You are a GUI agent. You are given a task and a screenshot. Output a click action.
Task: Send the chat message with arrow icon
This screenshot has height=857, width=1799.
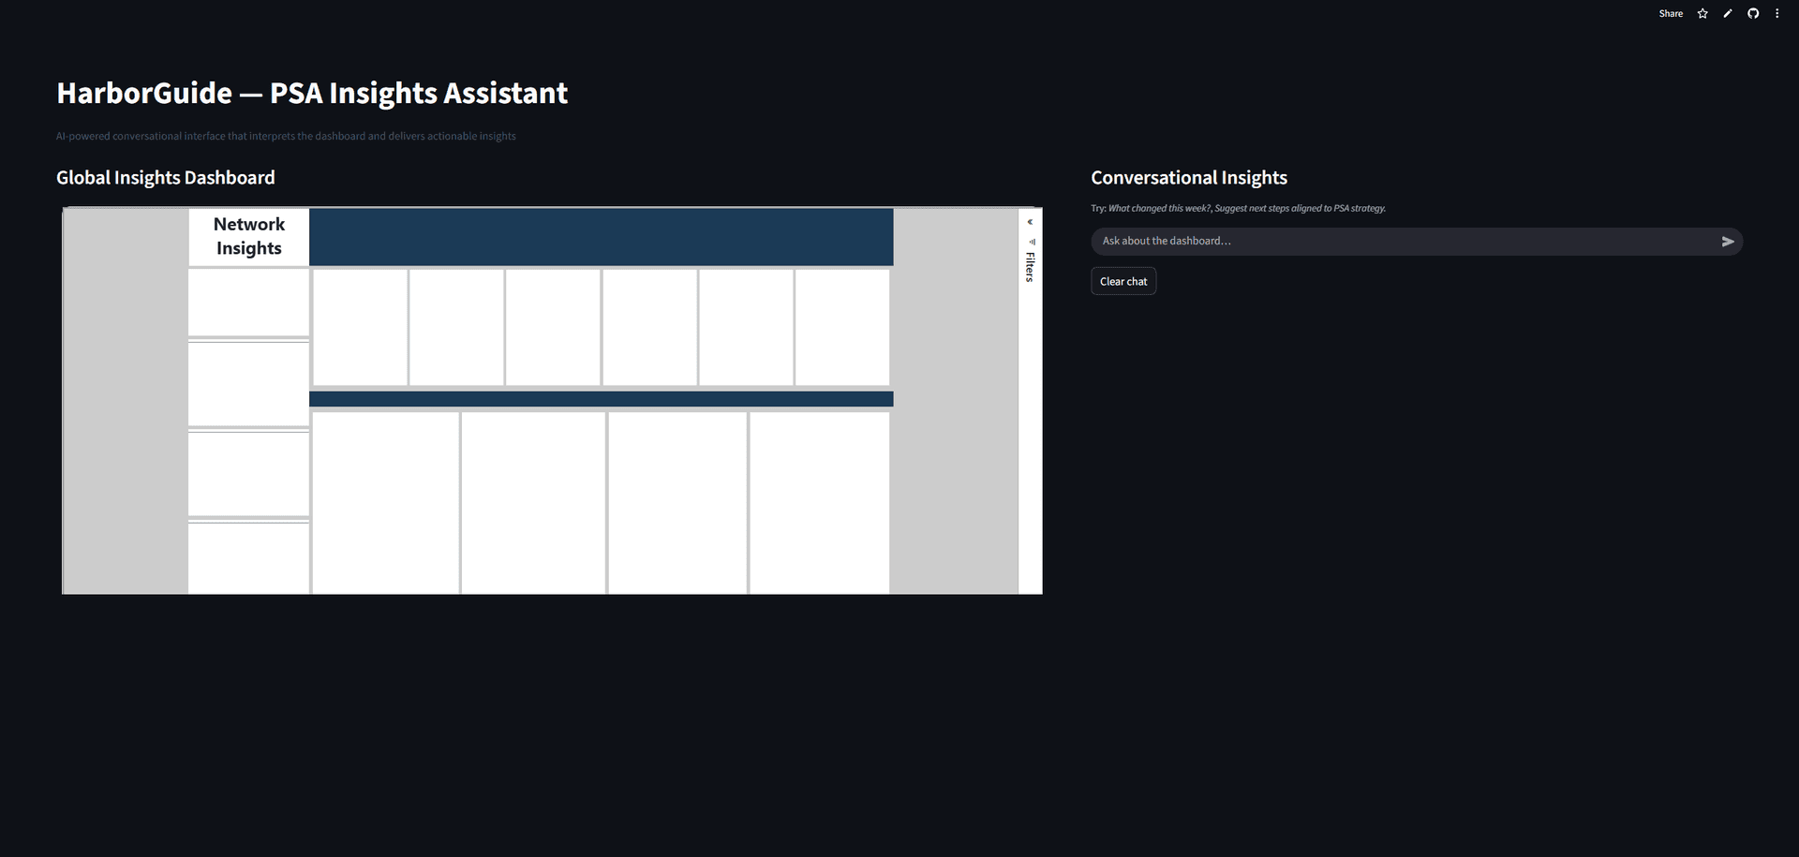(1728, 242)
